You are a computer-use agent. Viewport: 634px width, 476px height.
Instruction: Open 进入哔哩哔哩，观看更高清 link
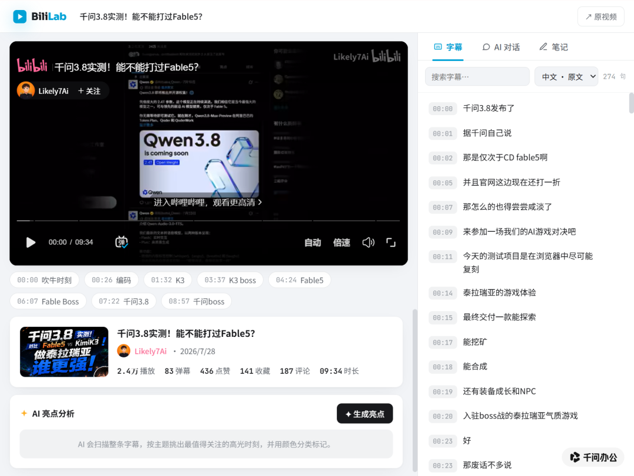click(208, 202)
